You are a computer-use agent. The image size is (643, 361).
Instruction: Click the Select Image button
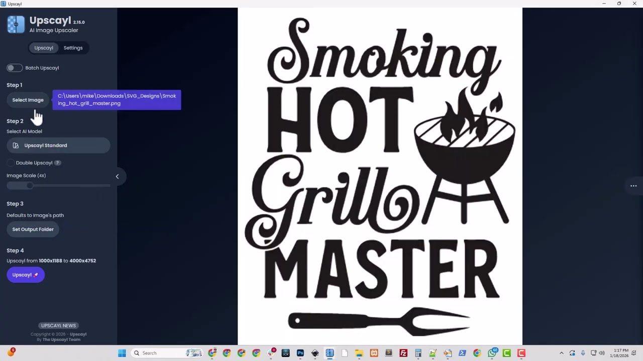tap(28, 100)
